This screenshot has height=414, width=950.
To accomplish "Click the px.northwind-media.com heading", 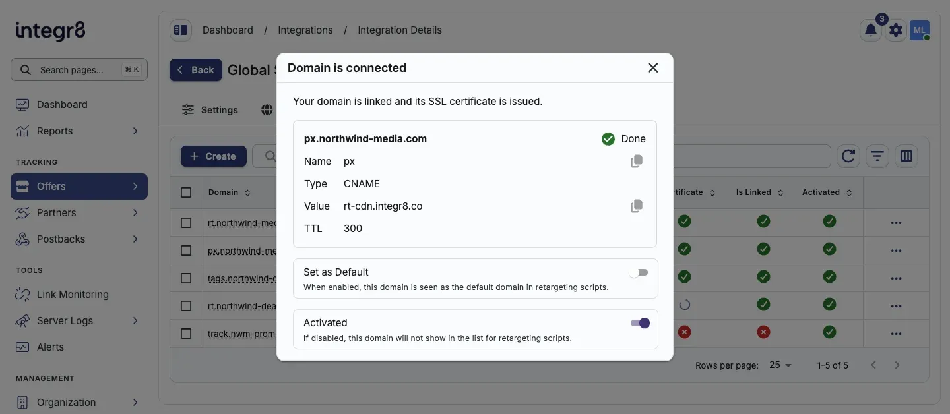I will (365, 139).
